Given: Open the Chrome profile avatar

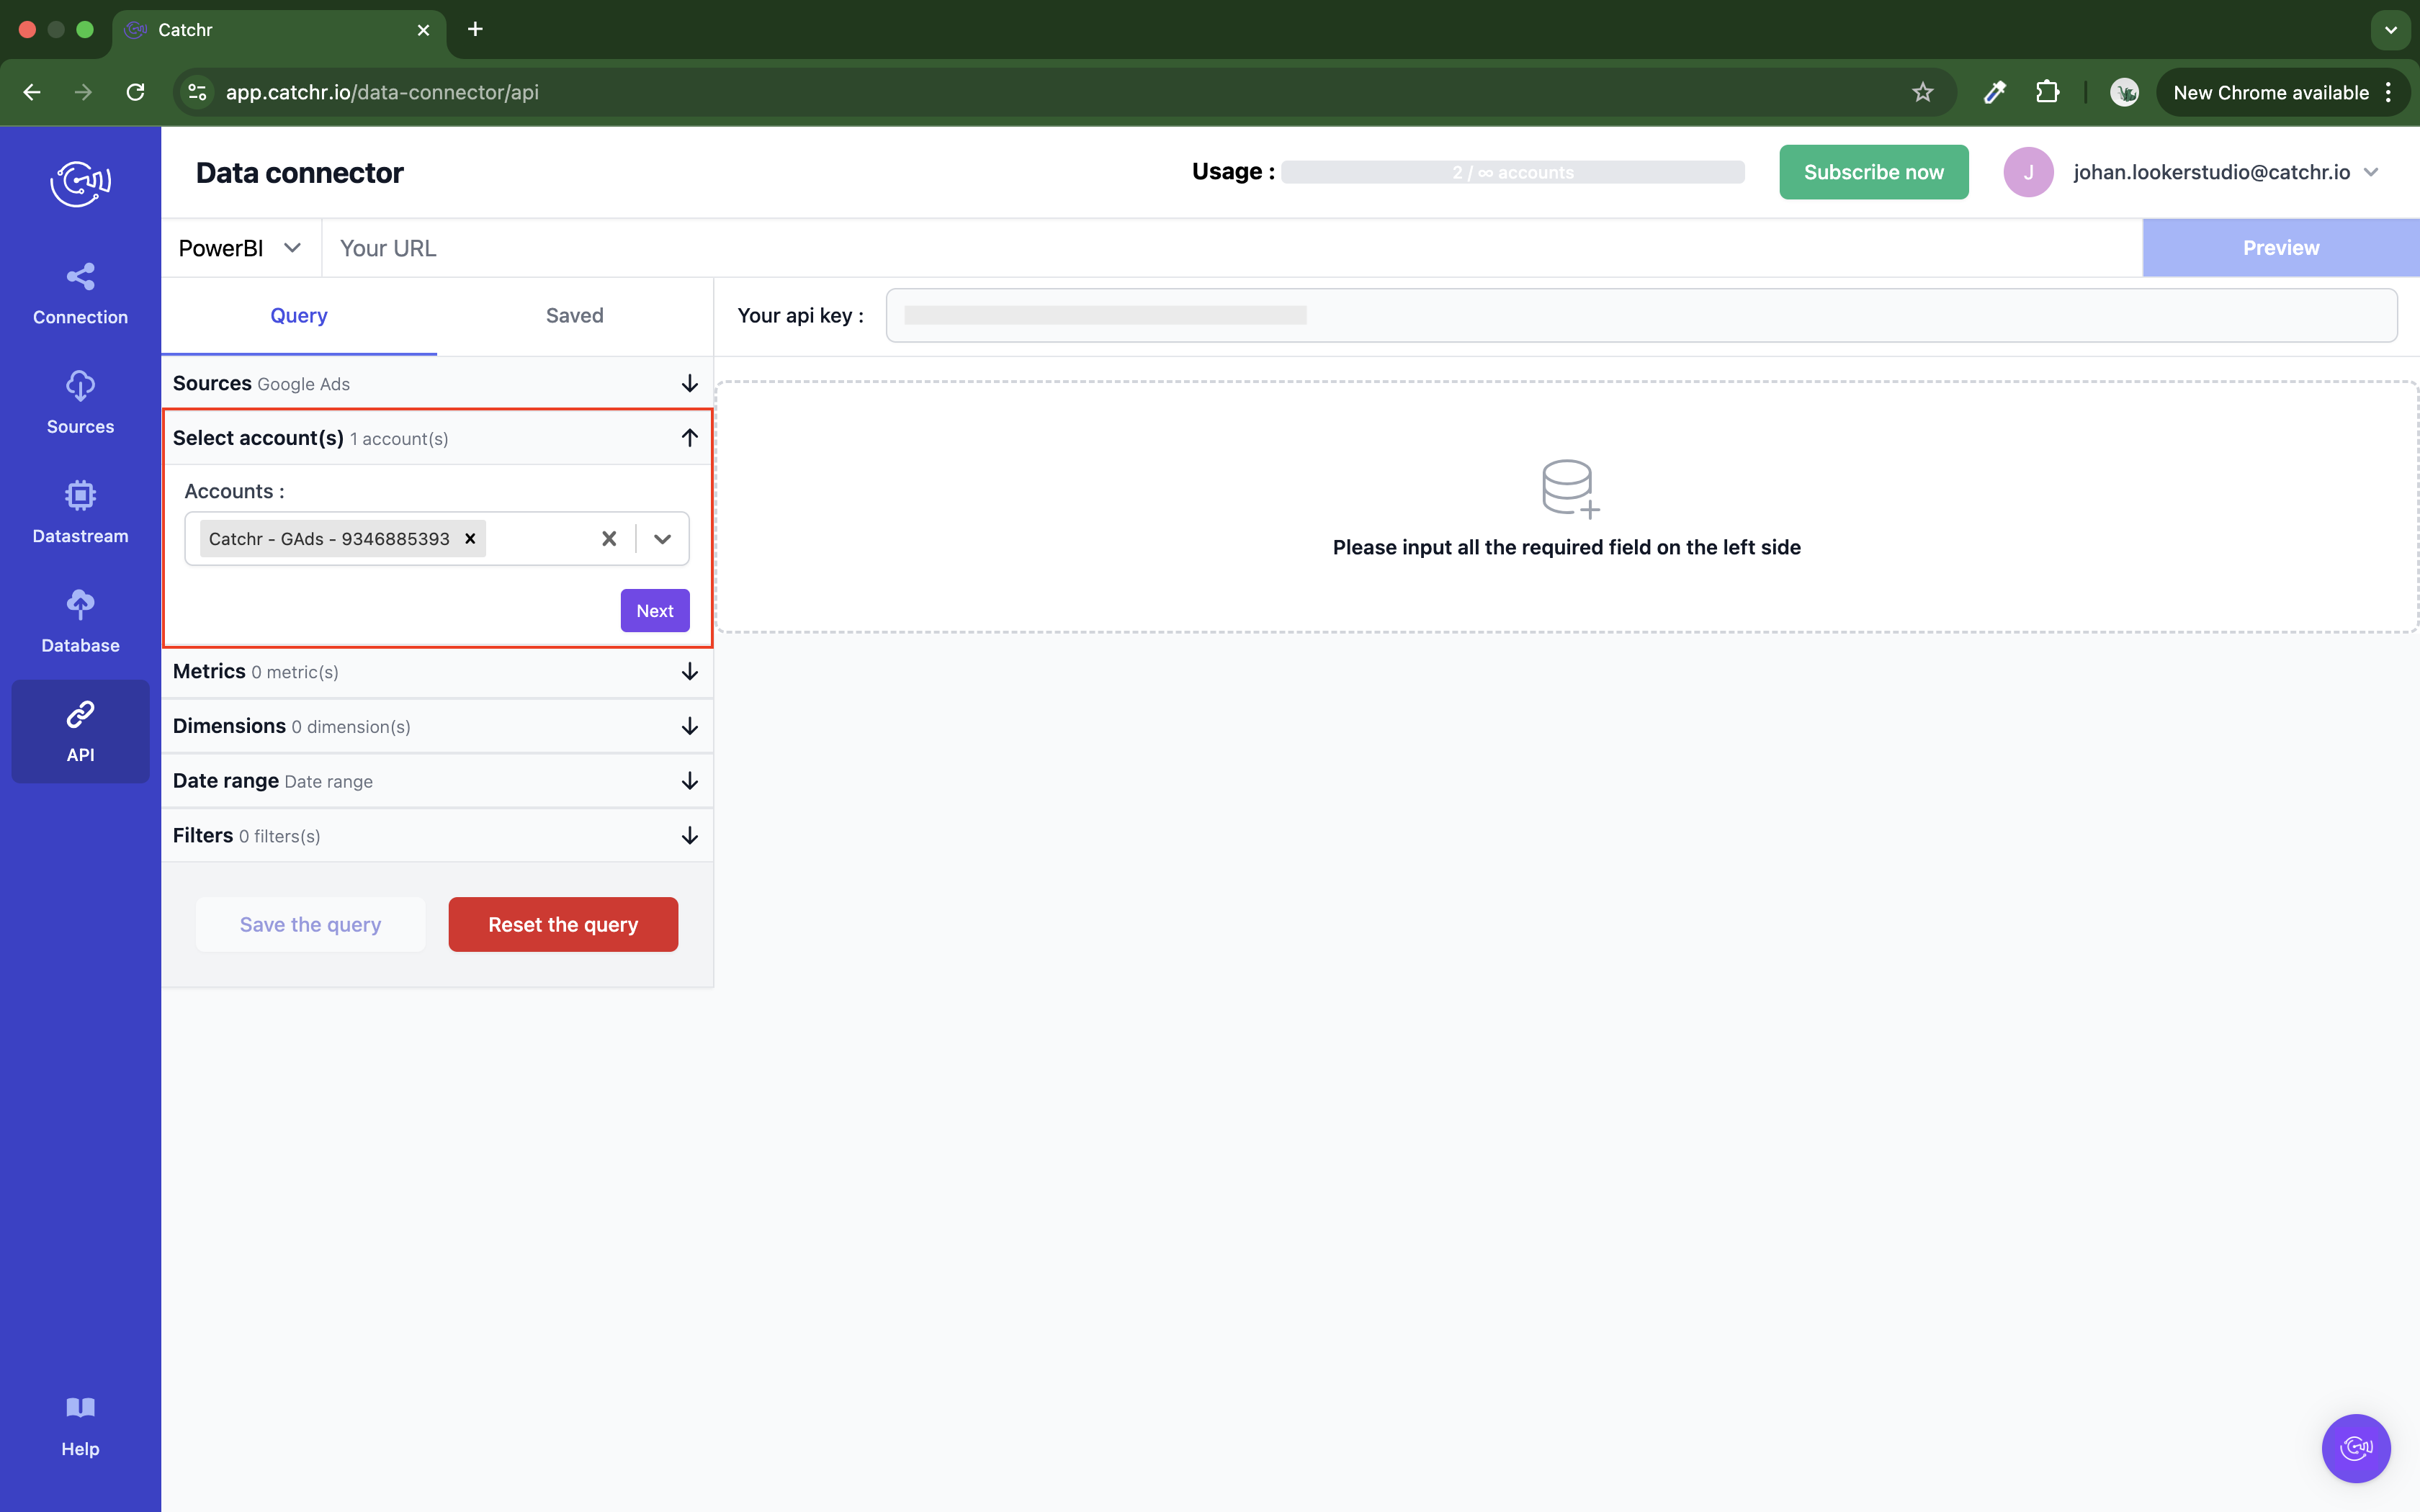Looking at the screenshot, I should 2124,92.
